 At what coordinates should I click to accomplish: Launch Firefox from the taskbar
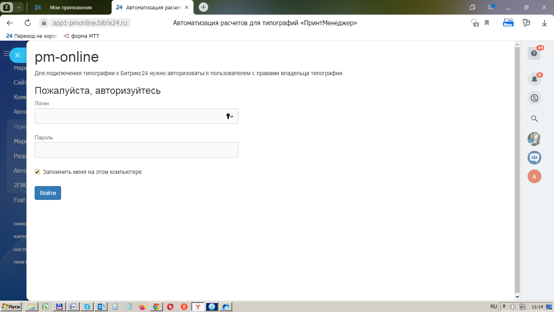click(x=142, y=307)
